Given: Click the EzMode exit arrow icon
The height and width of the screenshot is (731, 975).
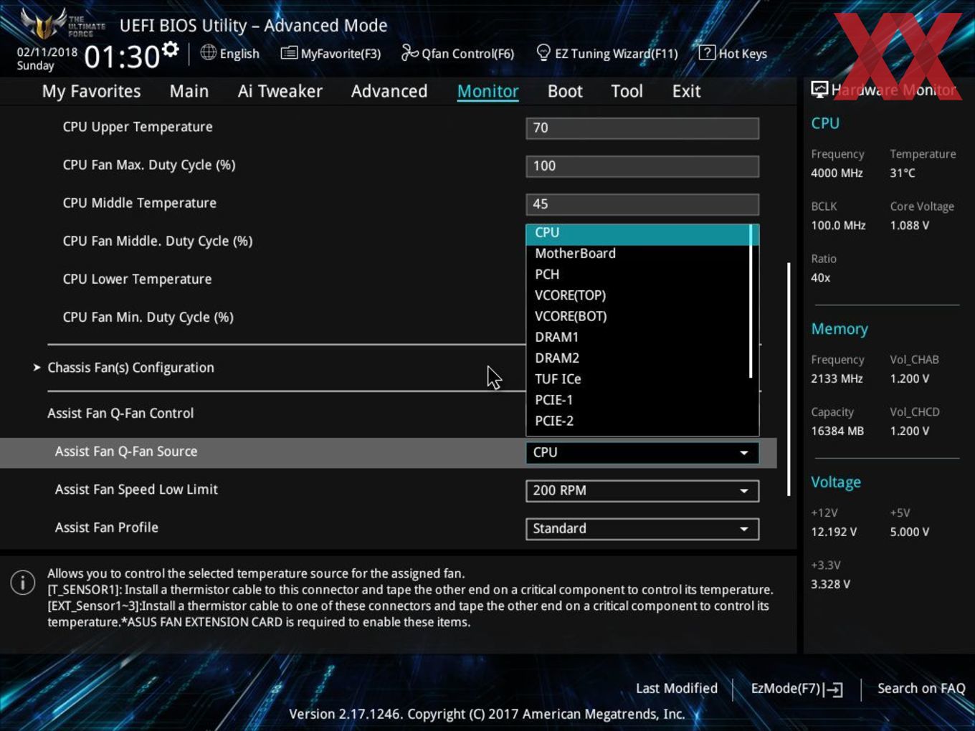Looking at the screenshot, I should click(833, 689).
